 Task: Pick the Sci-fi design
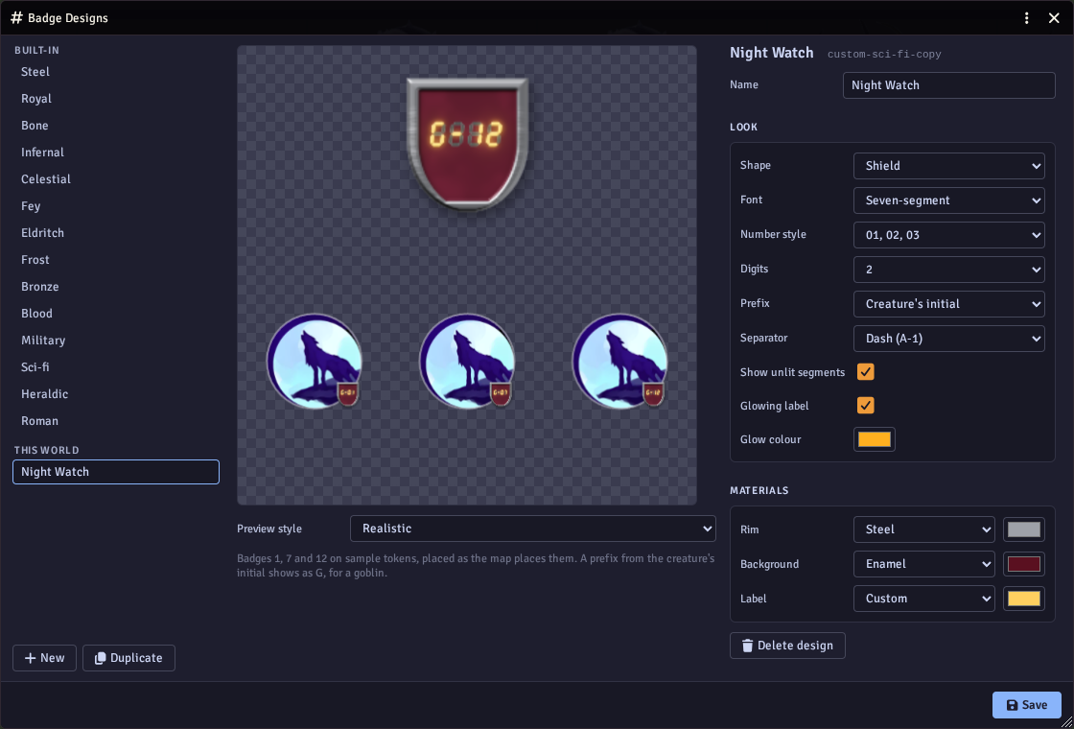116,367
